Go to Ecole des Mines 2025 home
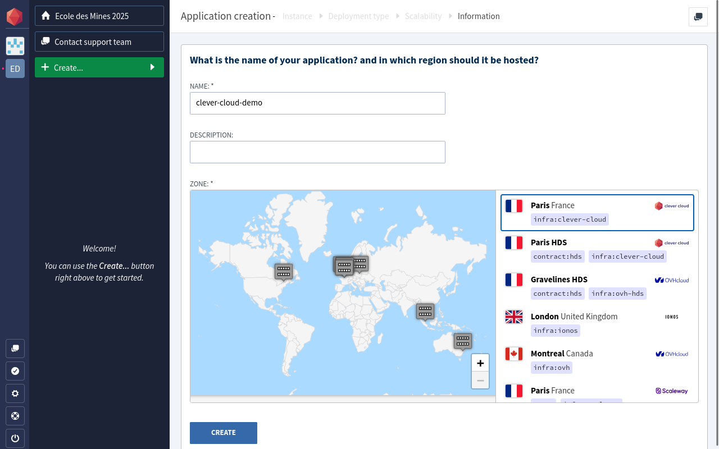719x449 pixels. (99, 16)
